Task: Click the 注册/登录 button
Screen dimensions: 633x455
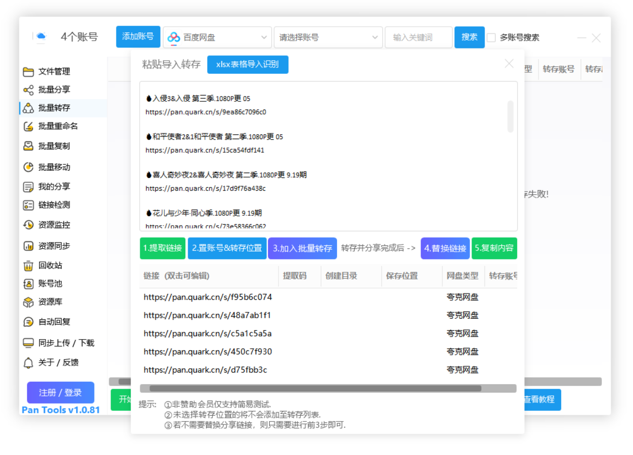Action: [60, 392]
